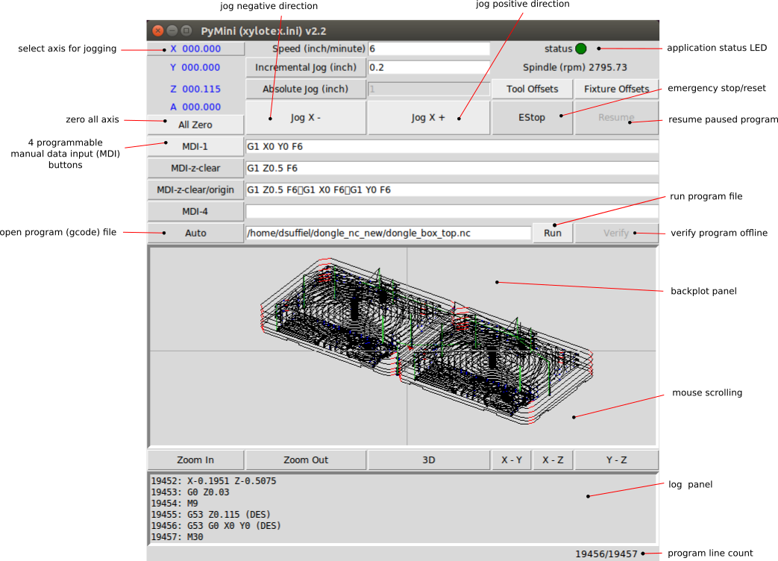Select Absolute Jog (inch) mode

tap(306, 90)
